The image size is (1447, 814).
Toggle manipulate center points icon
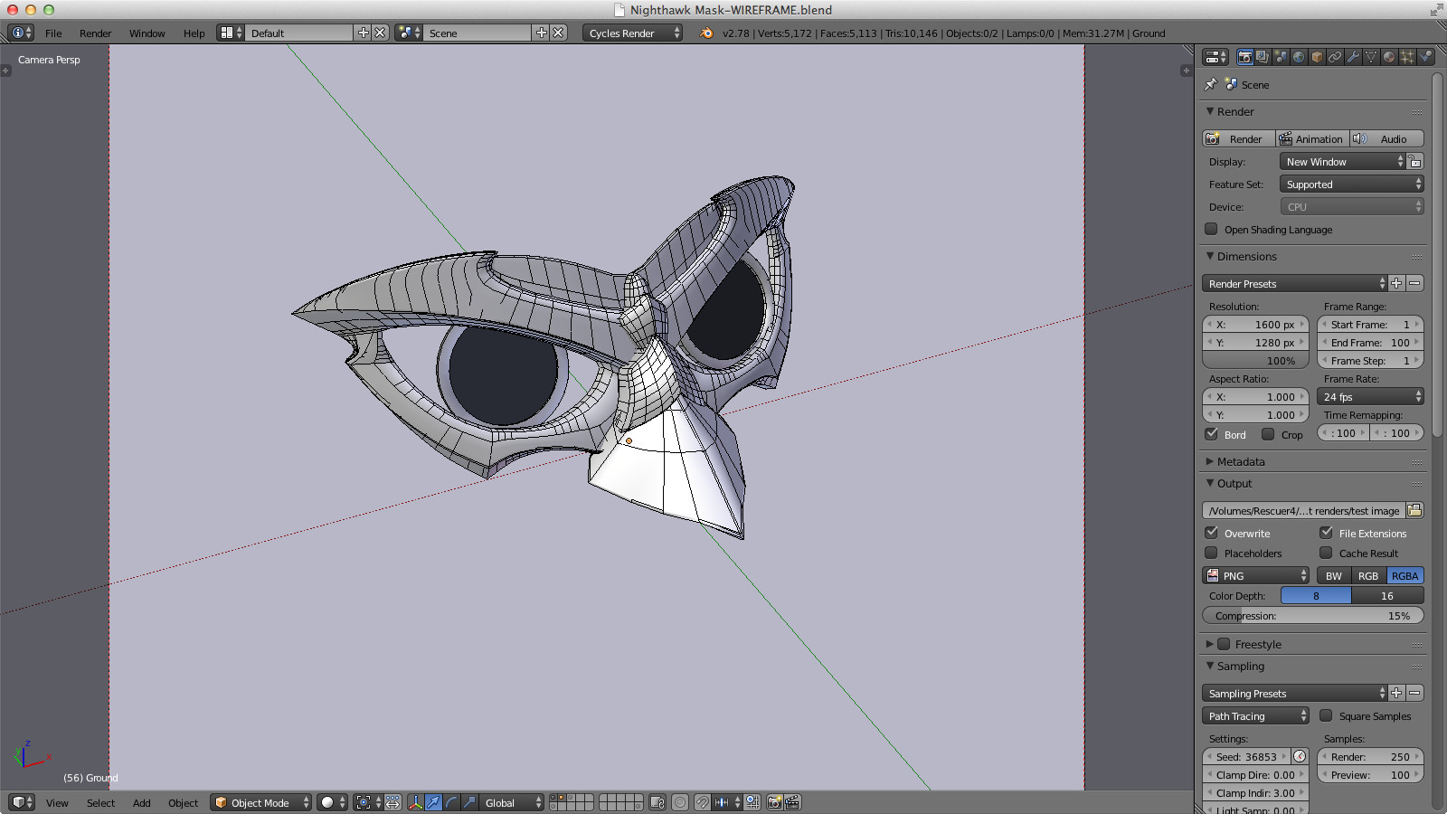pyautogui.click(x=393, y=802)
